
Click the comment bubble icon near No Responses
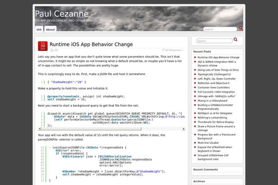coord(163,50)
